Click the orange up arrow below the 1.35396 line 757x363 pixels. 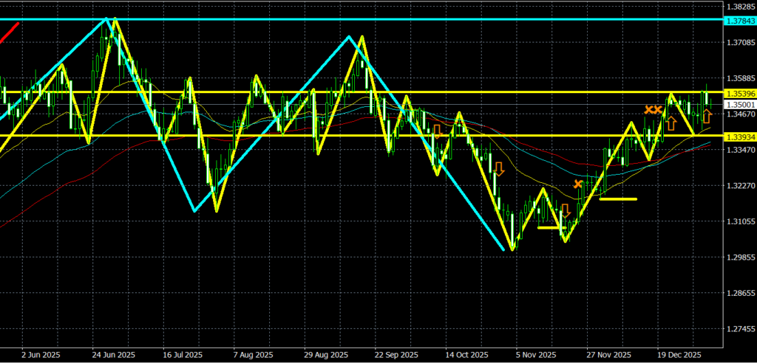pyautogui.click(x=671, y=122)
